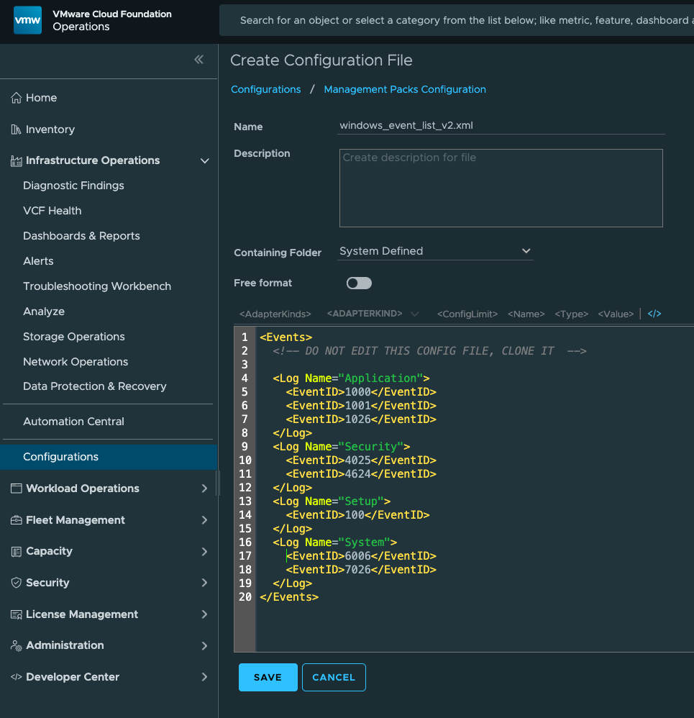Click the Log Name="Security" line
The image size is (694, 718).
[x=342, y=447]
